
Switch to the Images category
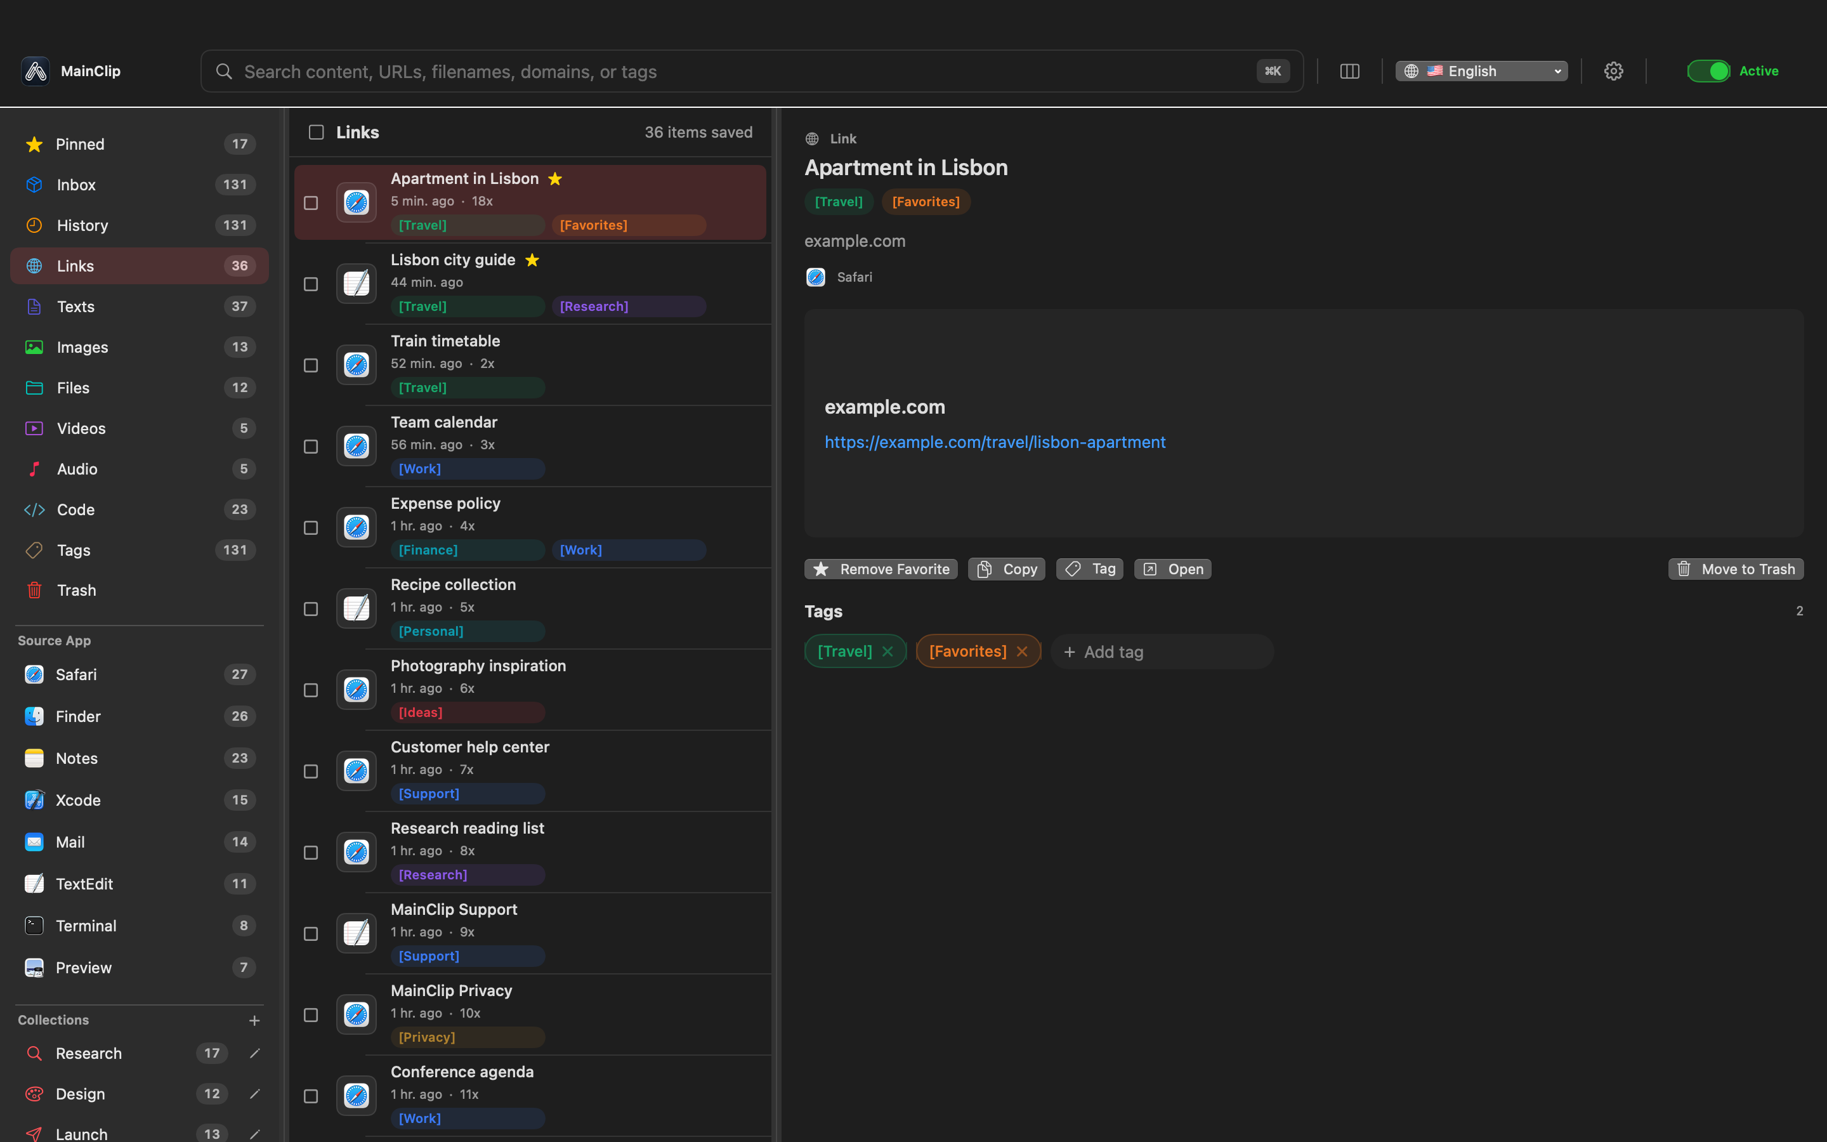(x=140, y=348)
